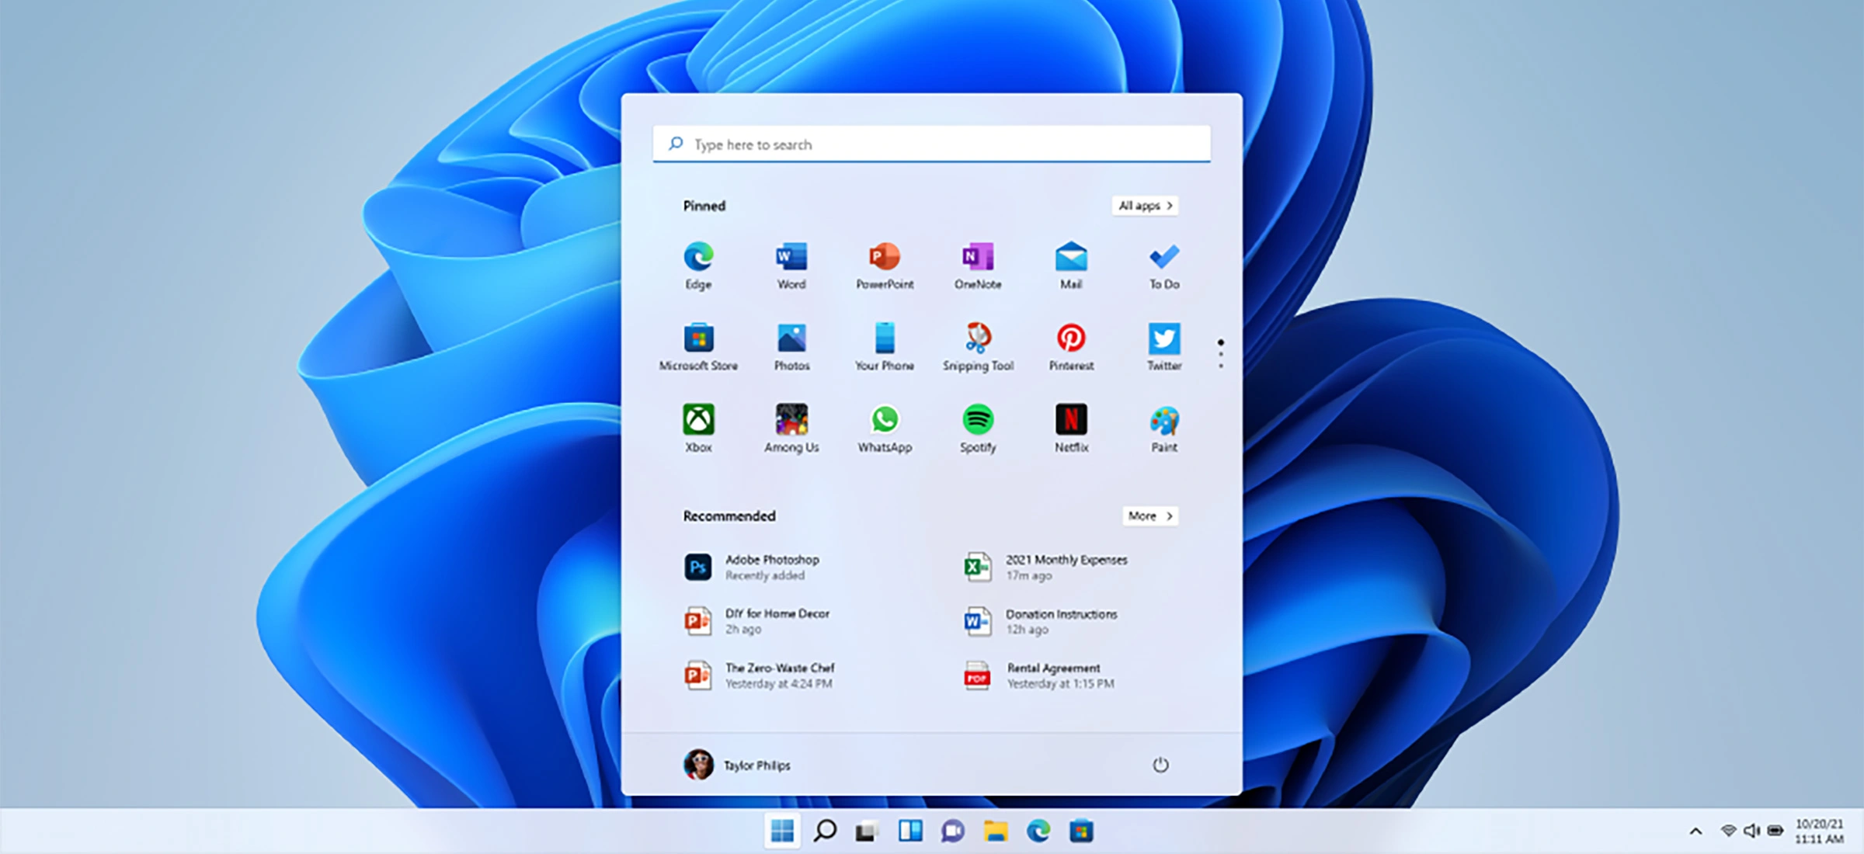Open the PowerPoint pinned app
The height and width of the screenshot is (854, 1864).
[x=885, y=266]
